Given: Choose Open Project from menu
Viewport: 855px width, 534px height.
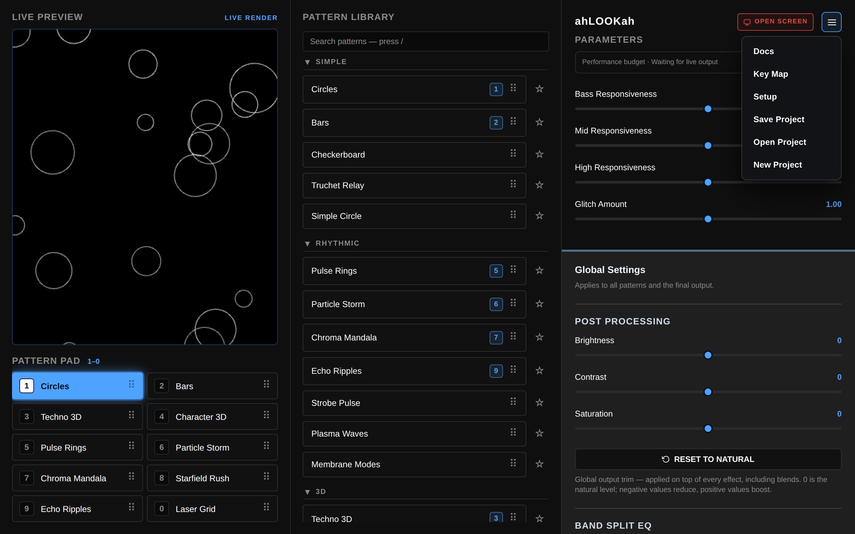Looking at the screenshot, I should 780,142.
